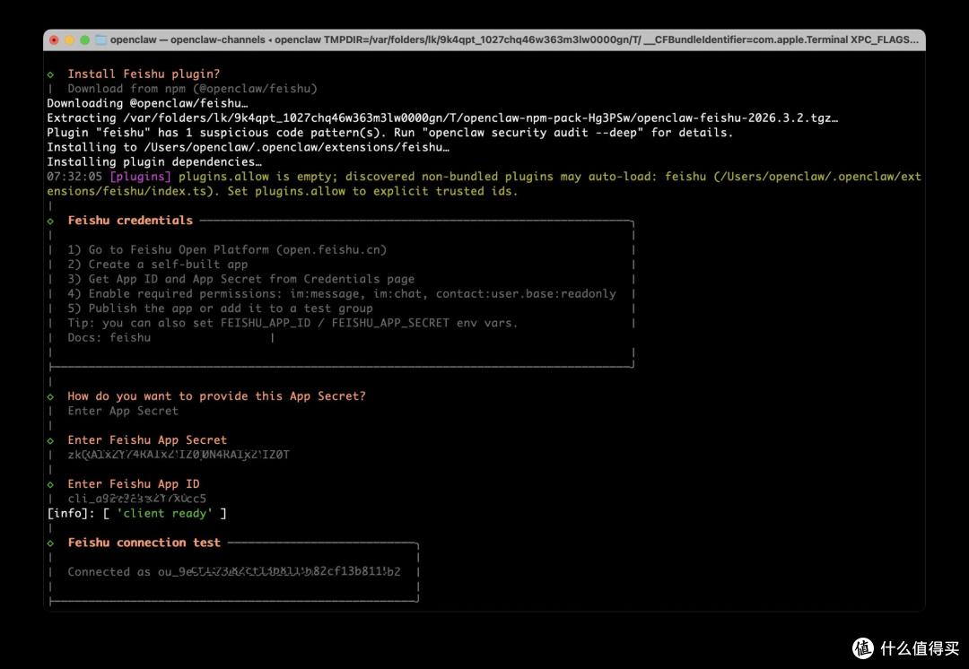Click the 'Feishu connection test' heading
The image size is (969, 669).
[x=144, y=543]
